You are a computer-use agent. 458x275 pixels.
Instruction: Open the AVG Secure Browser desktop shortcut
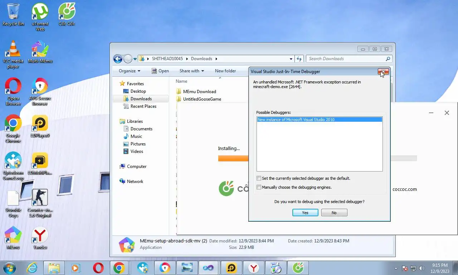[40, 92]
